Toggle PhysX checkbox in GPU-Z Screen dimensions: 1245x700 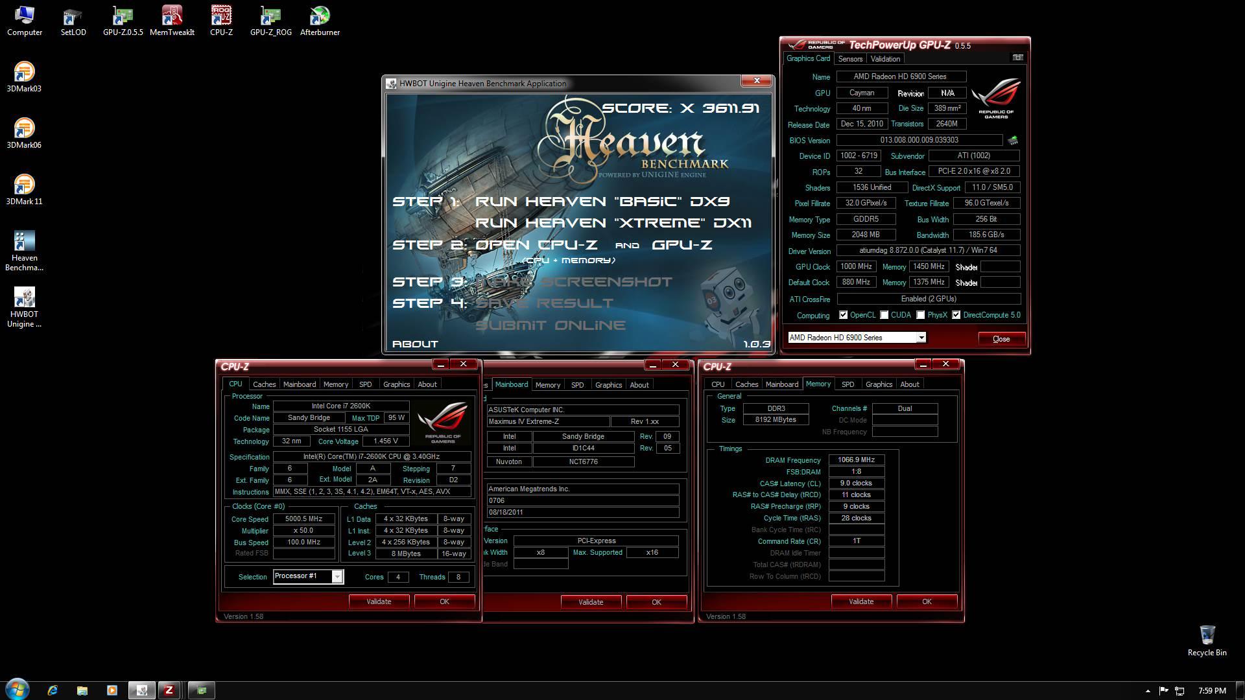920,315
